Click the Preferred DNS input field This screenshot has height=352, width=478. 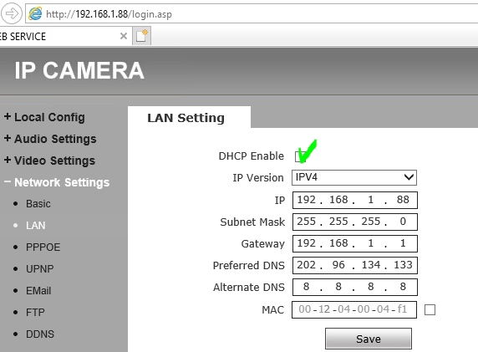[355, 265]
